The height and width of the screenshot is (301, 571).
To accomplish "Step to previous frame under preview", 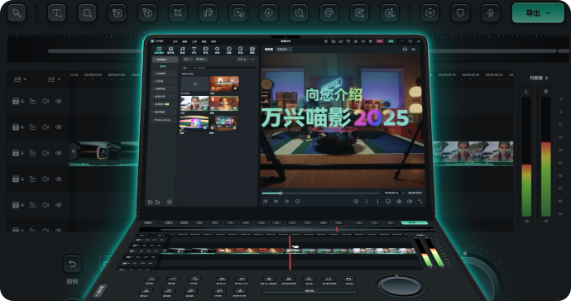I will [266, 201].
